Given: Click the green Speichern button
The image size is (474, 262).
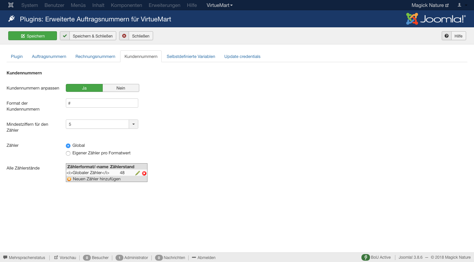Looking at the screenshot, I should pos(33,36).
